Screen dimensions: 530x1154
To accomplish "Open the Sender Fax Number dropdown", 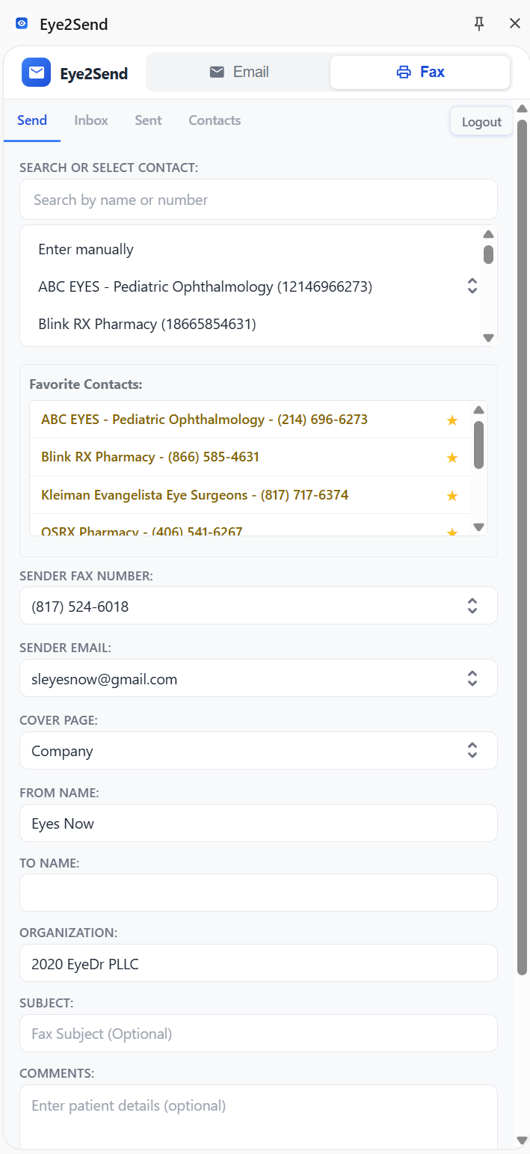I will [x=472, y=606].
